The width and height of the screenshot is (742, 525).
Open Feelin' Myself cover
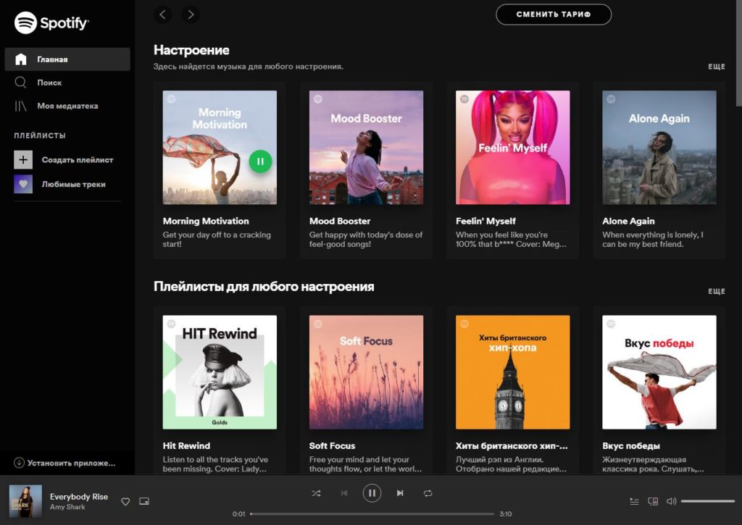tap(512, 148)
